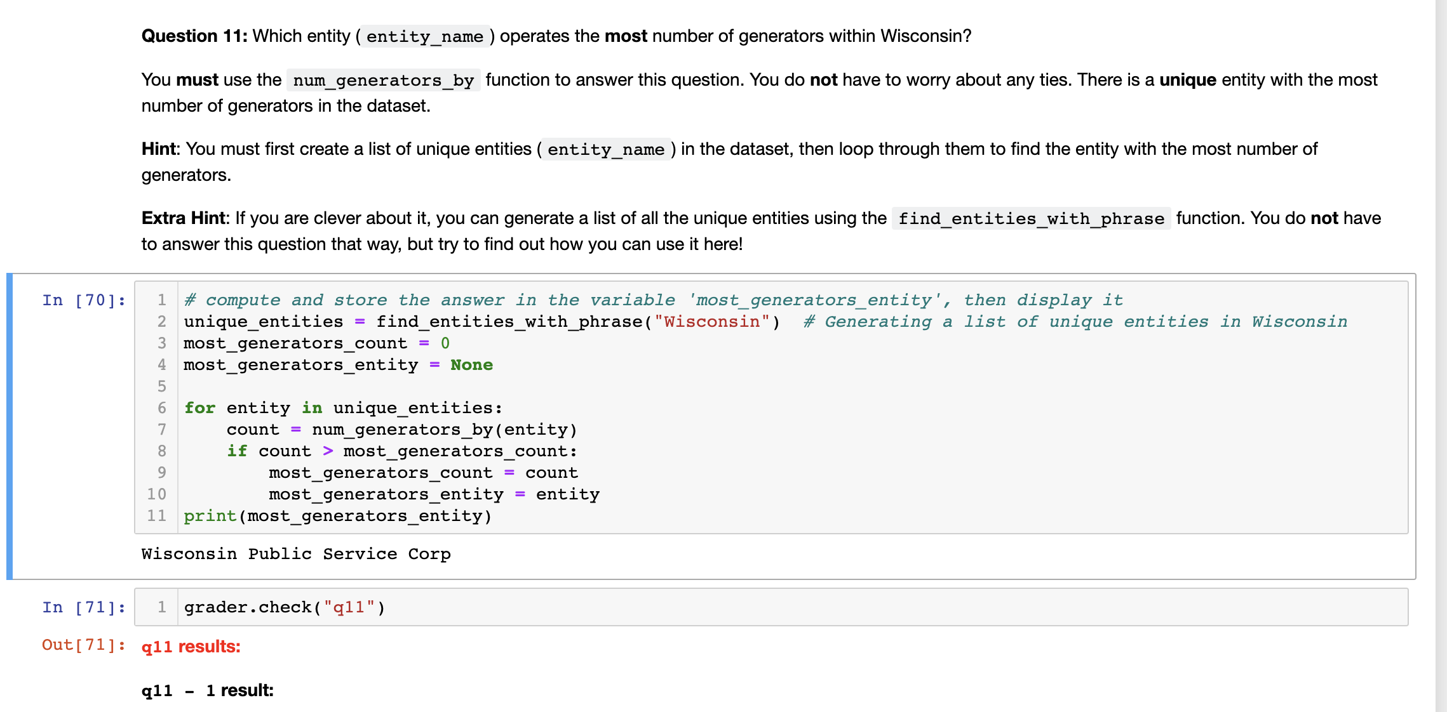Click the red q11 results heading
This screenshot has width=1447, height=712.
click(191, 647)
